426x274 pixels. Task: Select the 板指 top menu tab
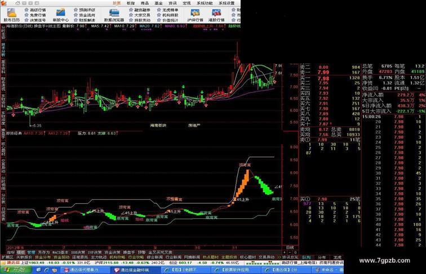[131, 3]
